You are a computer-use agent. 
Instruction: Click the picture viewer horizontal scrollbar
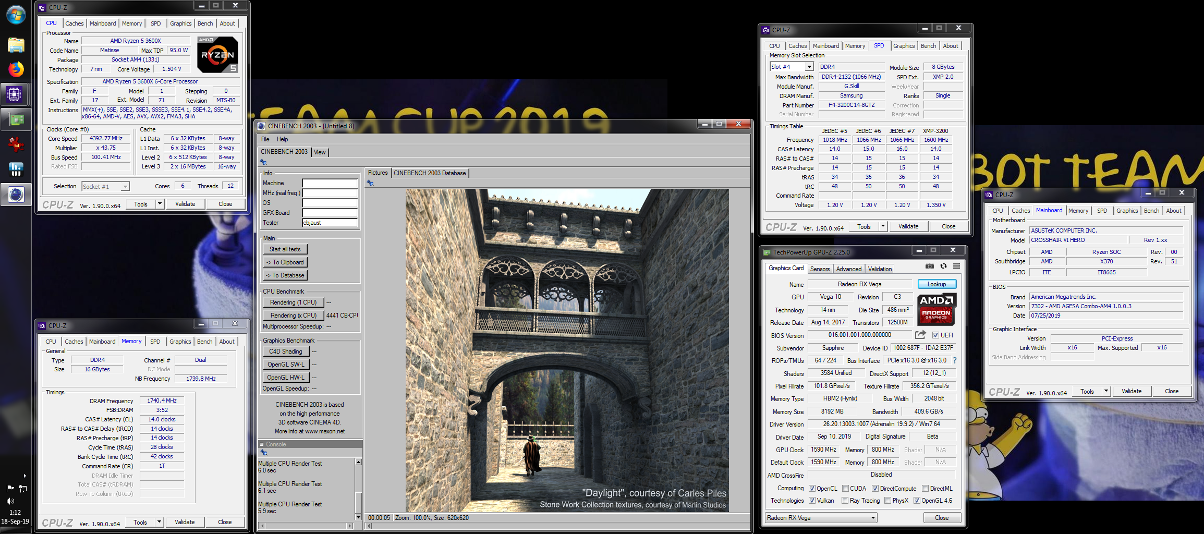[x=557, y=526]
